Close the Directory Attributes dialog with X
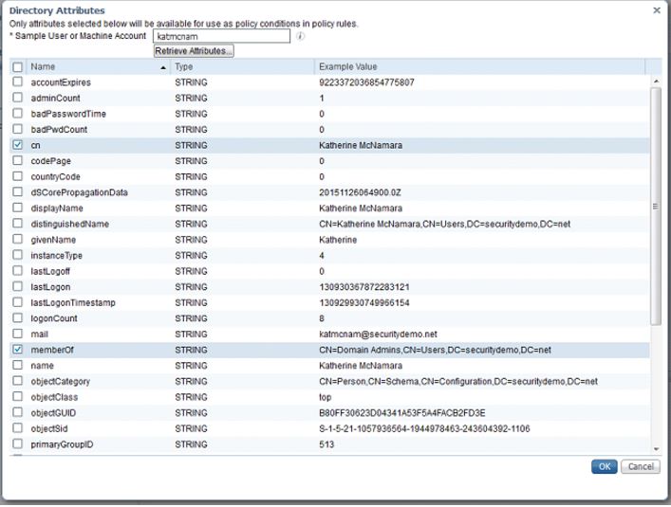 657,10
